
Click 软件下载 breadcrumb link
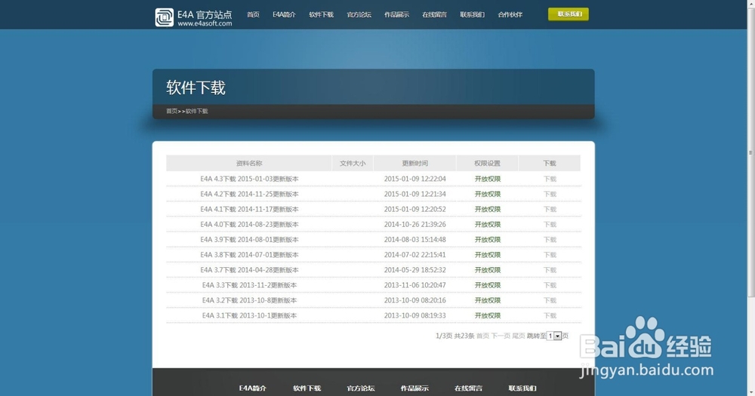tap(196, 111)
